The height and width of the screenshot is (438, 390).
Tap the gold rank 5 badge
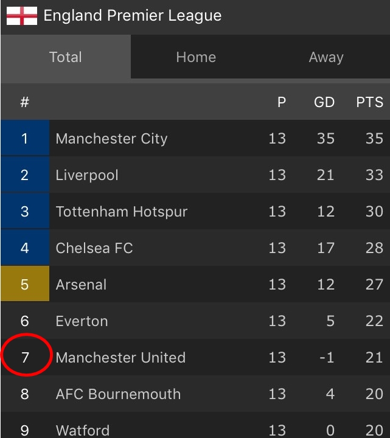click(25, 284)
